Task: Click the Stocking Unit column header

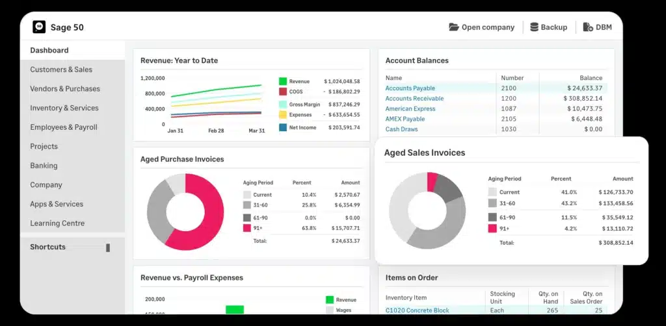Action: pyautogui.click(x=503, y=297)
